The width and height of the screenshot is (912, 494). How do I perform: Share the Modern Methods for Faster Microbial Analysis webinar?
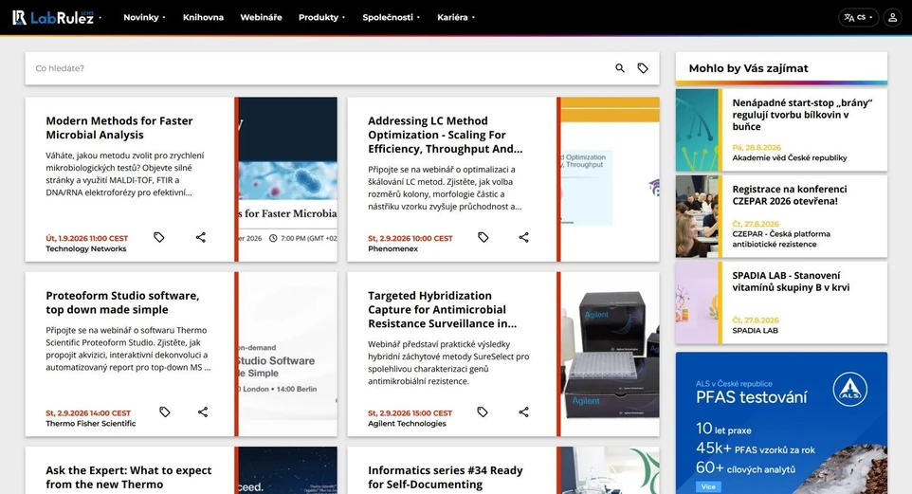[201, 237]
